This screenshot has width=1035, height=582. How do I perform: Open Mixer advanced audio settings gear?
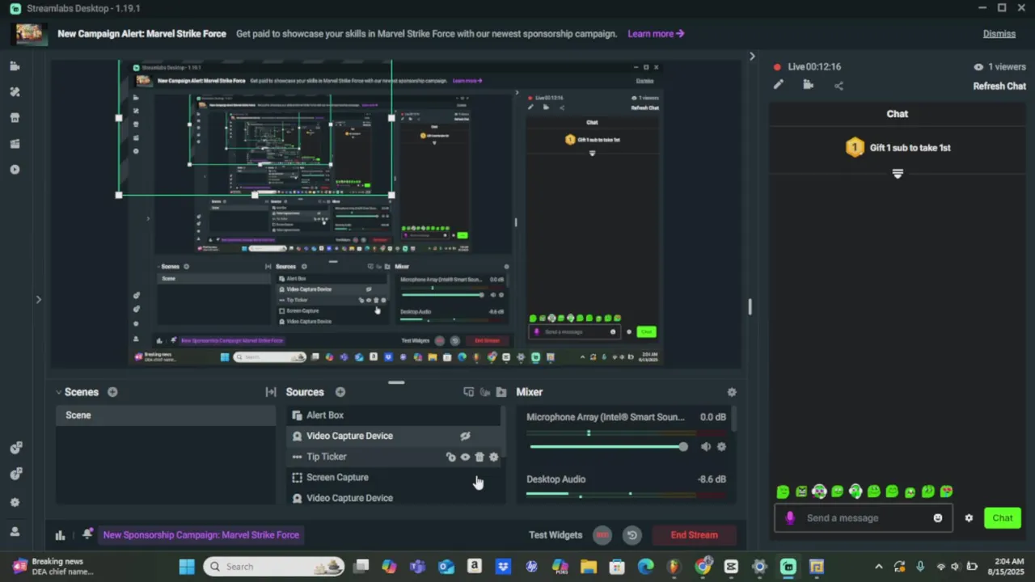click(732, 392)
